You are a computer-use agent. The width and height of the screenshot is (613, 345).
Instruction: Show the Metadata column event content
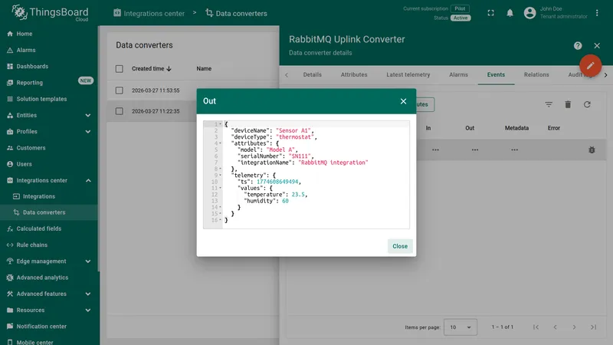click(x=514, y=149)
